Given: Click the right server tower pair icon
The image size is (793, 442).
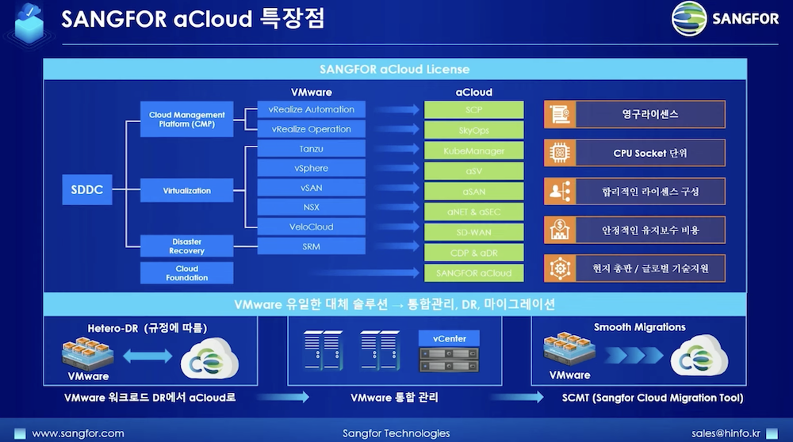Looking at the screenshot, I should point(380,350).
